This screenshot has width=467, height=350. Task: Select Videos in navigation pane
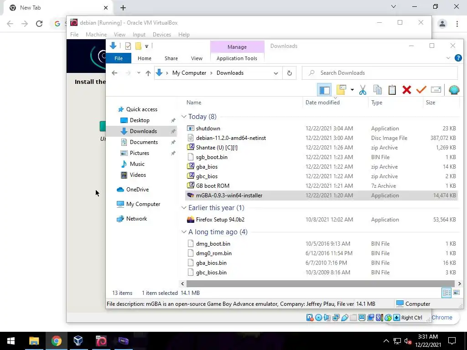(x=138, y=175)
